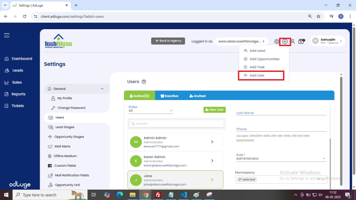Open FileZilla from the Windows taskbar
The image size is (356, 200).
[x=158, y=195]
